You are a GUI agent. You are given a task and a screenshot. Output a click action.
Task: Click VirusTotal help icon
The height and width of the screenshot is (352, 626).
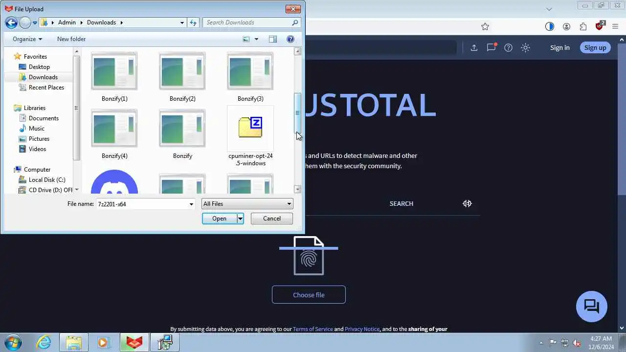tap(509, 47)
